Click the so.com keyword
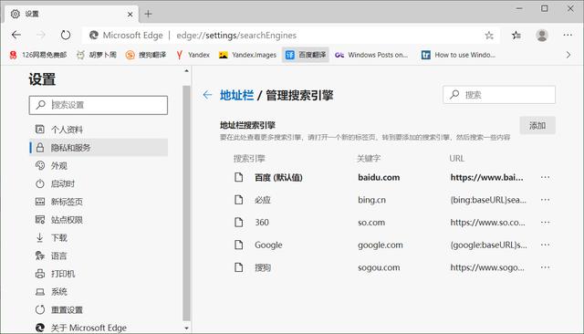This screenshot has width=584, height=334. coord(371,223)
